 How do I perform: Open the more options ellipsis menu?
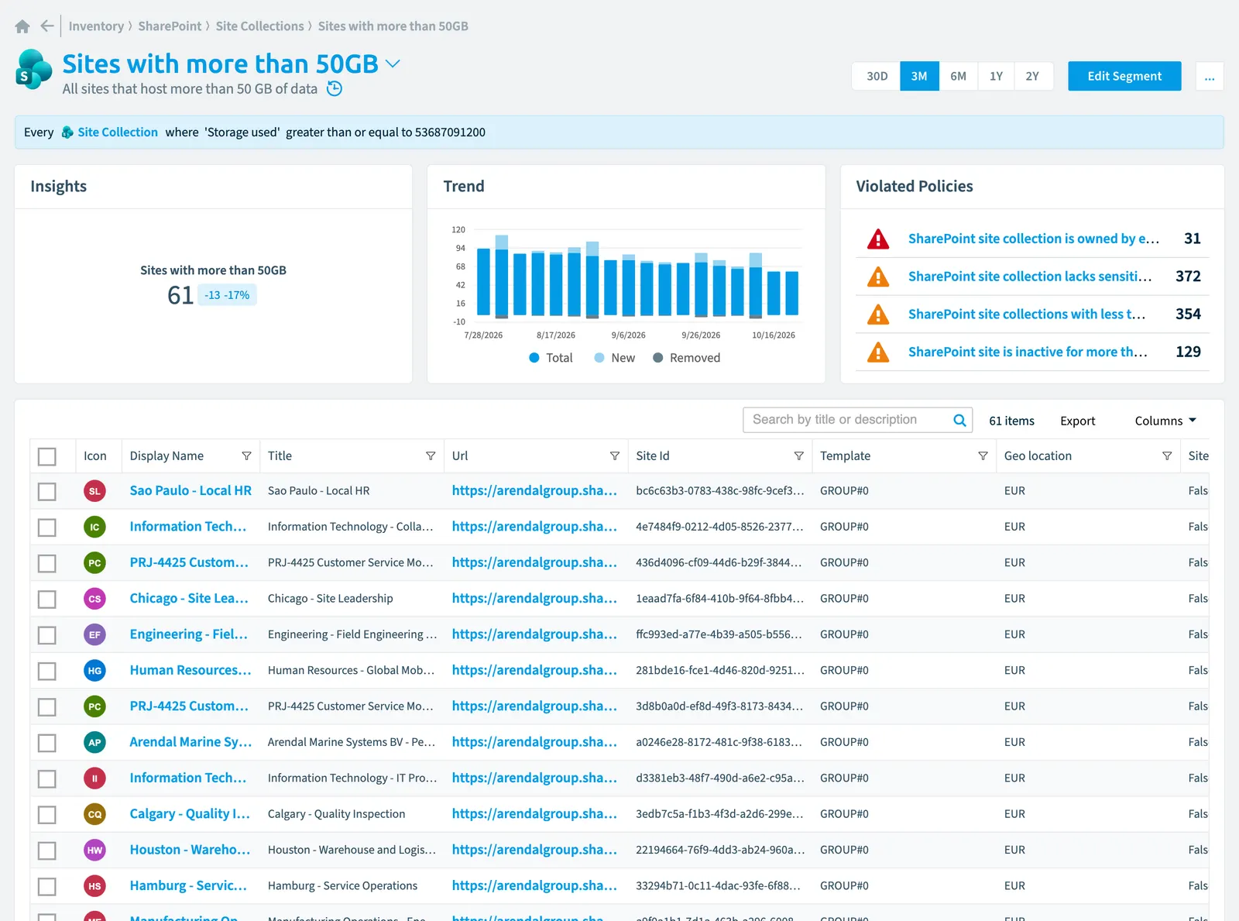click(x=1210, y=76)
